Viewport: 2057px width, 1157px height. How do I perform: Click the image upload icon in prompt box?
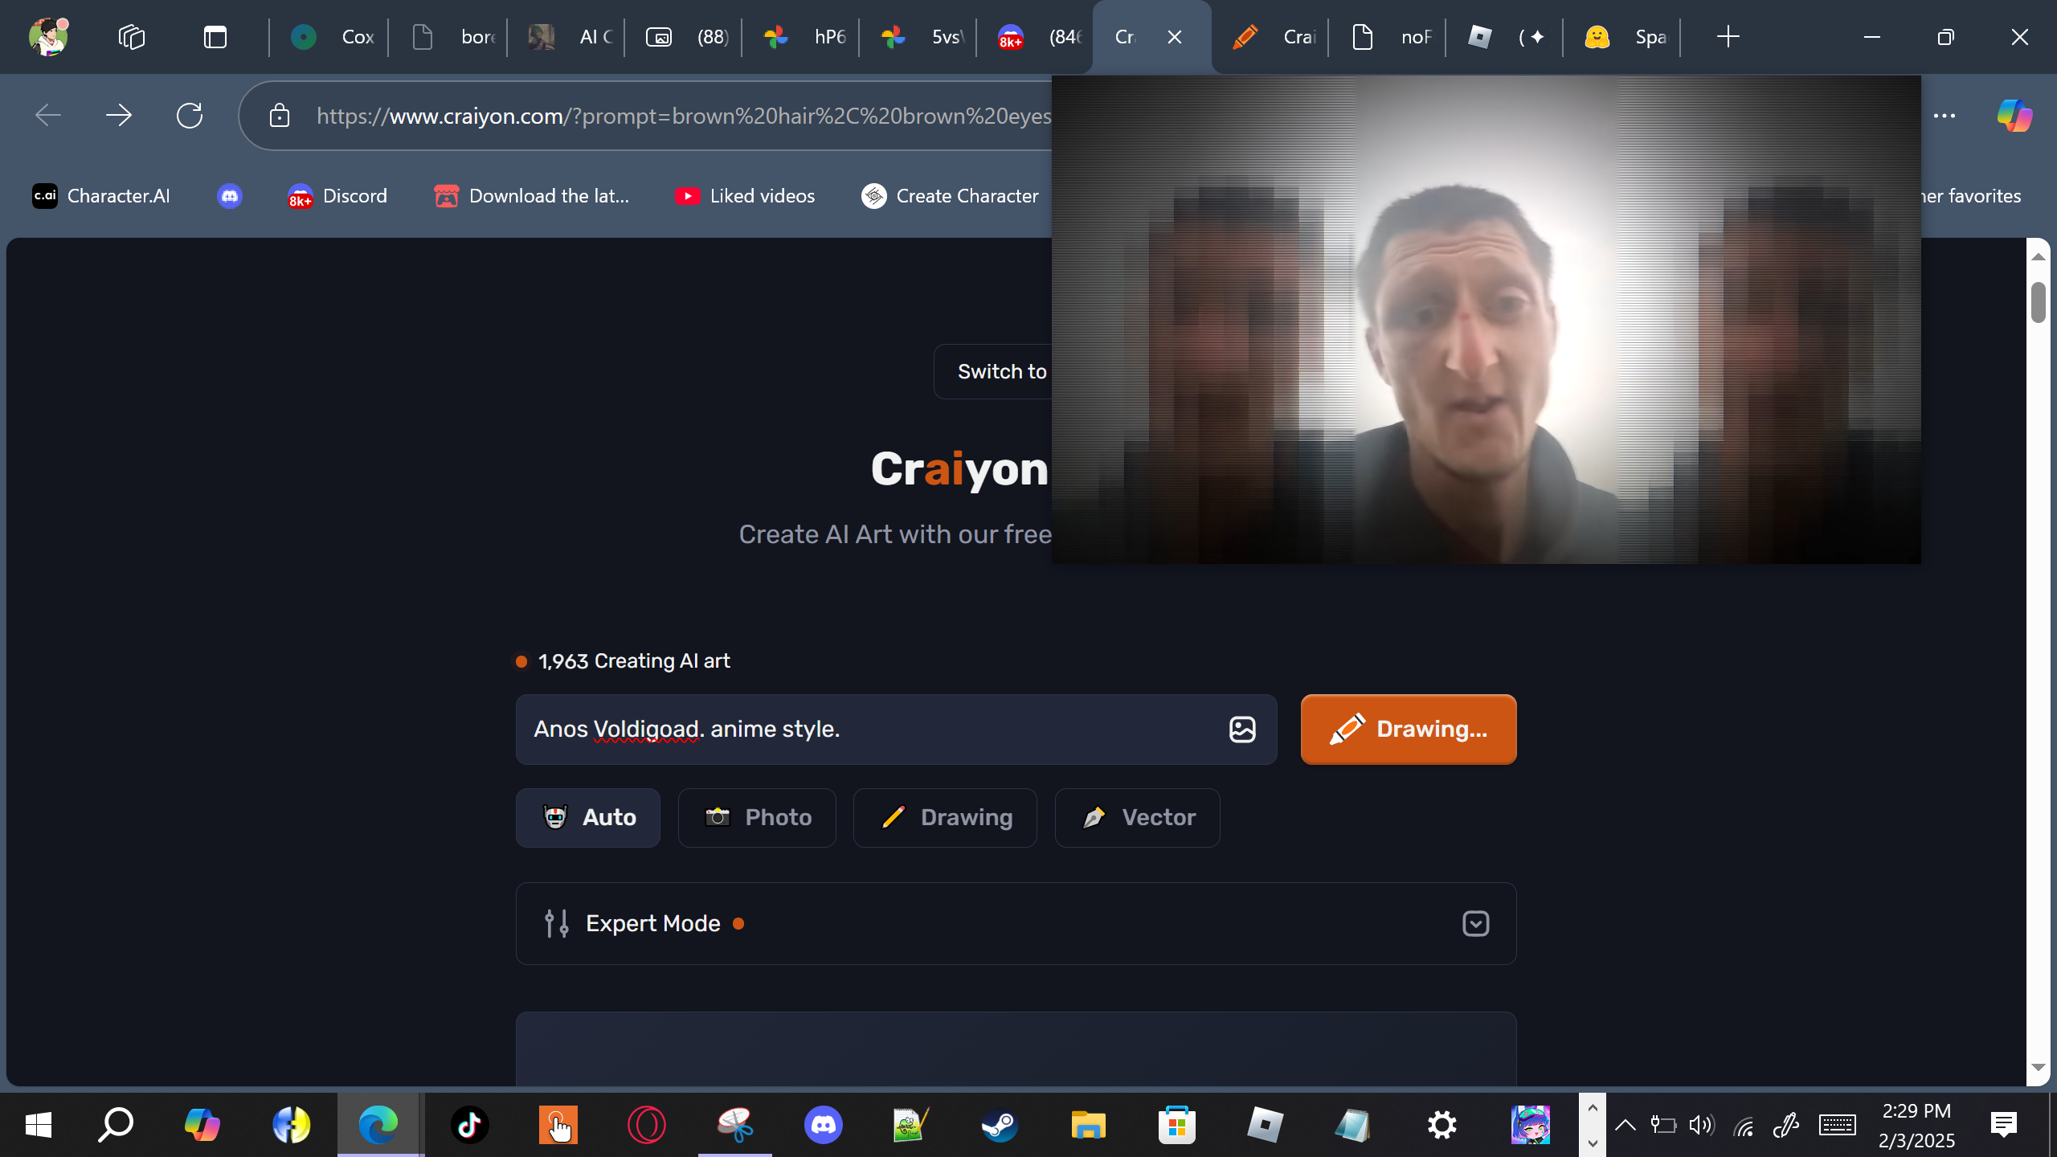[1242, 730]
